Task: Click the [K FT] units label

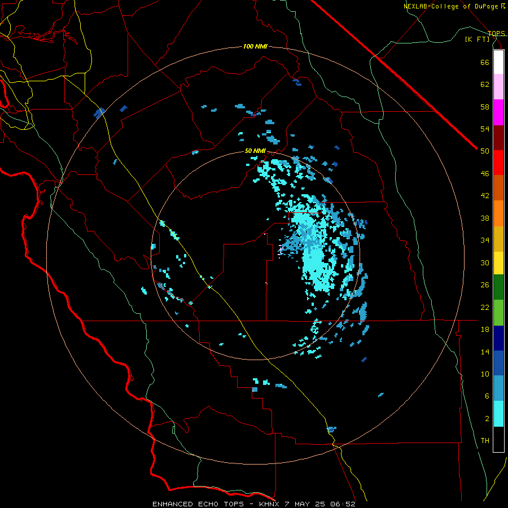Action: point(478,39)
